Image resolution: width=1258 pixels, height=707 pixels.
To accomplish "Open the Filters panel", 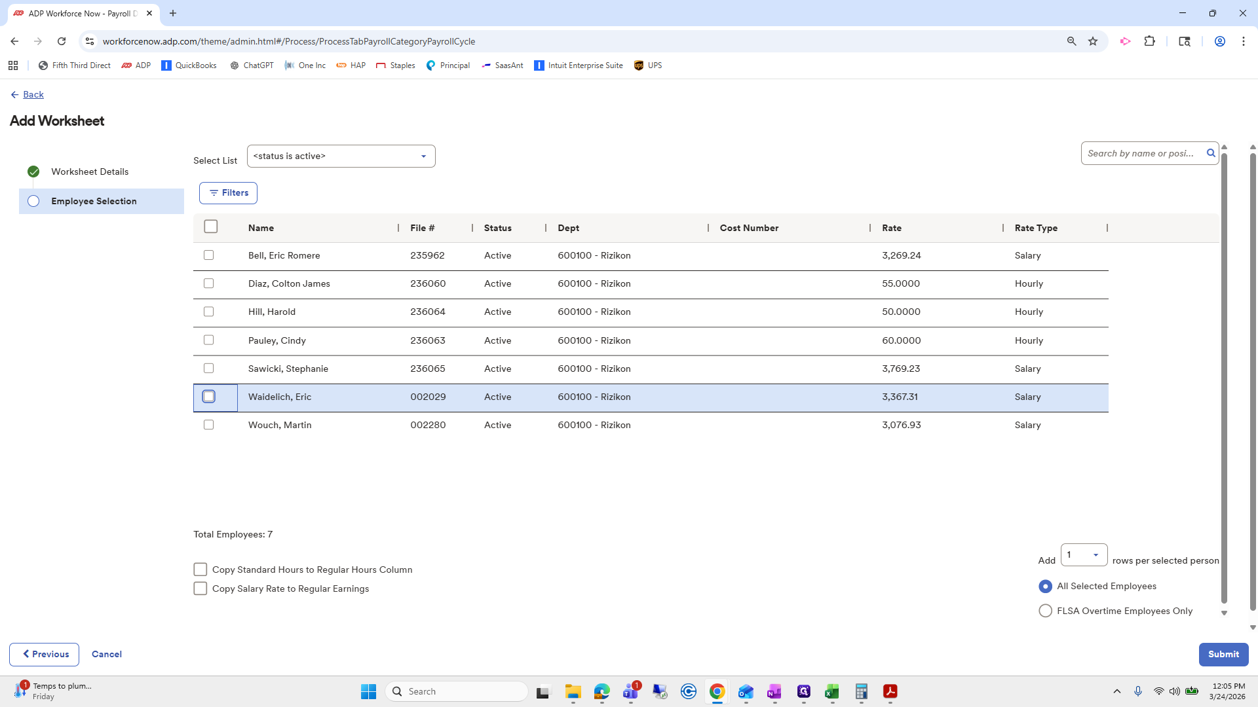I will [228, 193].
